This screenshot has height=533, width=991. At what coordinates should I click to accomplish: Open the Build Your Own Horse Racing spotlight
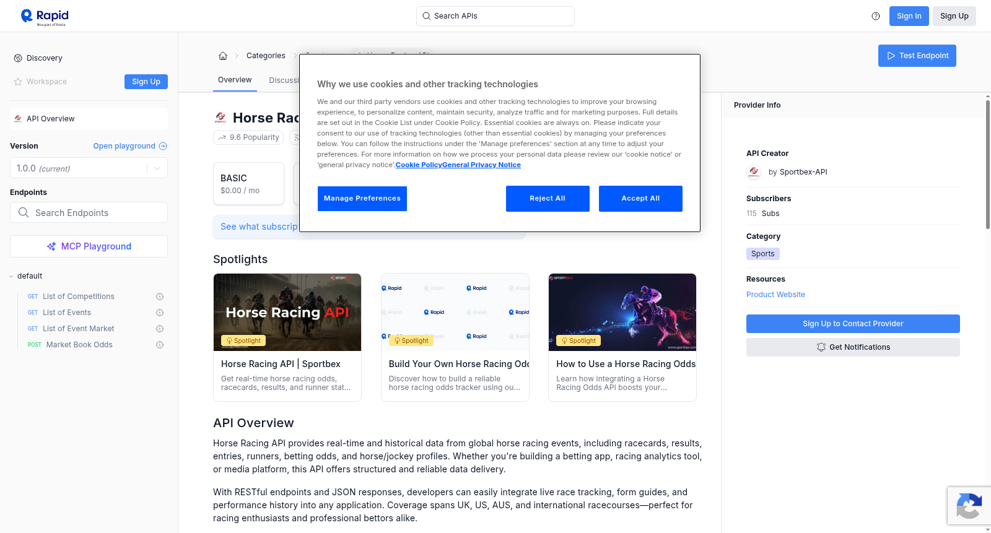tap(455, 337)
